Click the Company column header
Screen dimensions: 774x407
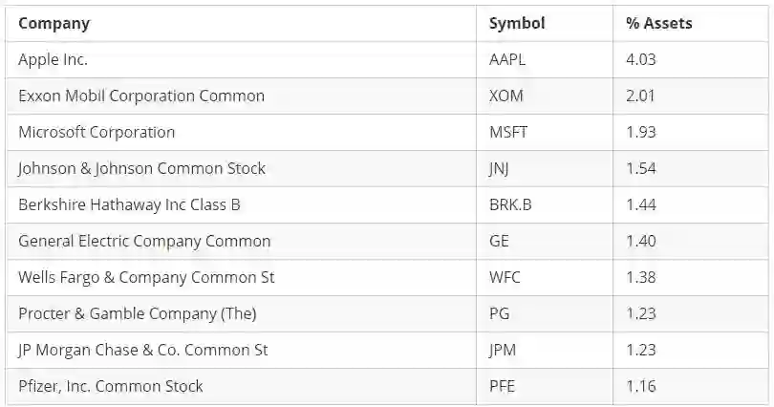point(54,23)
